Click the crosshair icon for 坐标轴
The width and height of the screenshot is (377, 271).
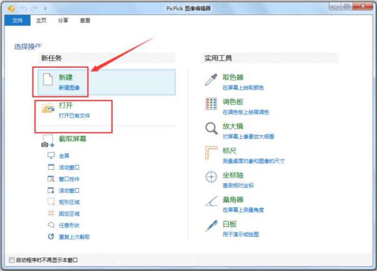pyautogui.click(x=211, y=177)
